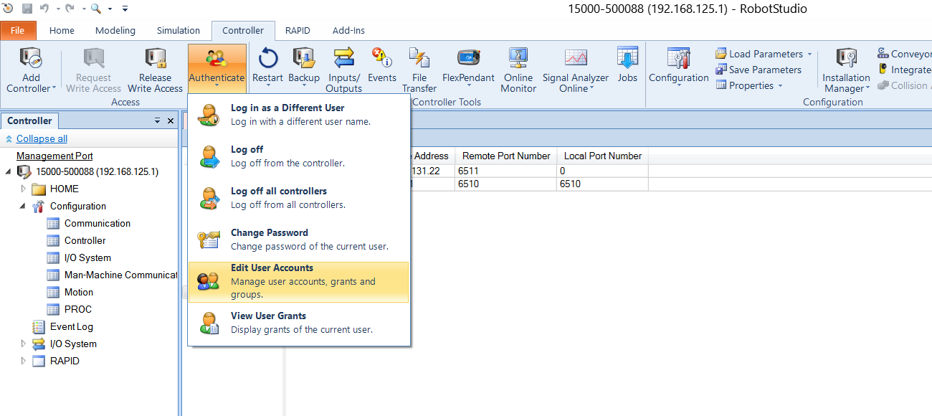Select HOME folder in tree
The height and width of the screenshot is (416, 932).
click(65, 189)
